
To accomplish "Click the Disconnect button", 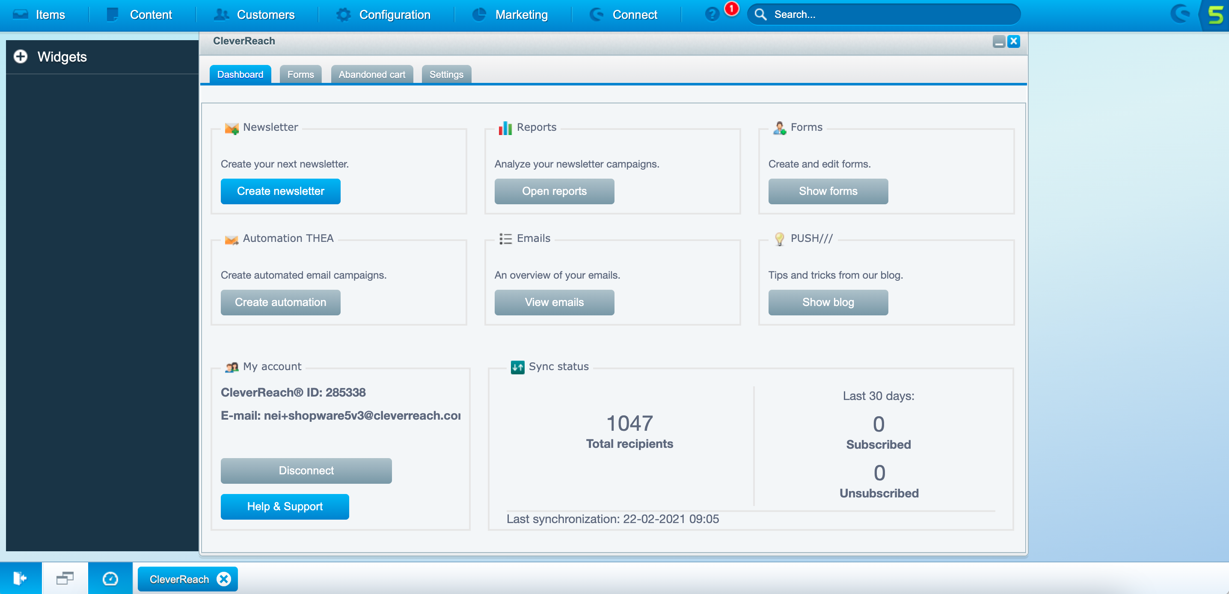I will [306, 470].
